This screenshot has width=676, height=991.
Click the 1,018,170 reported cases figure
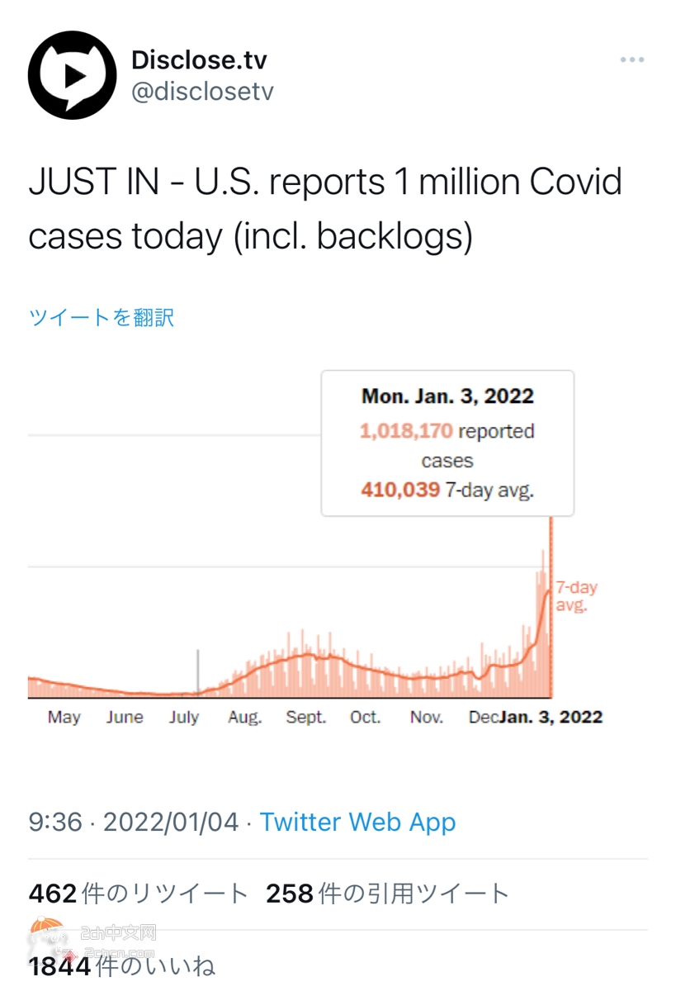pos(447,446)
